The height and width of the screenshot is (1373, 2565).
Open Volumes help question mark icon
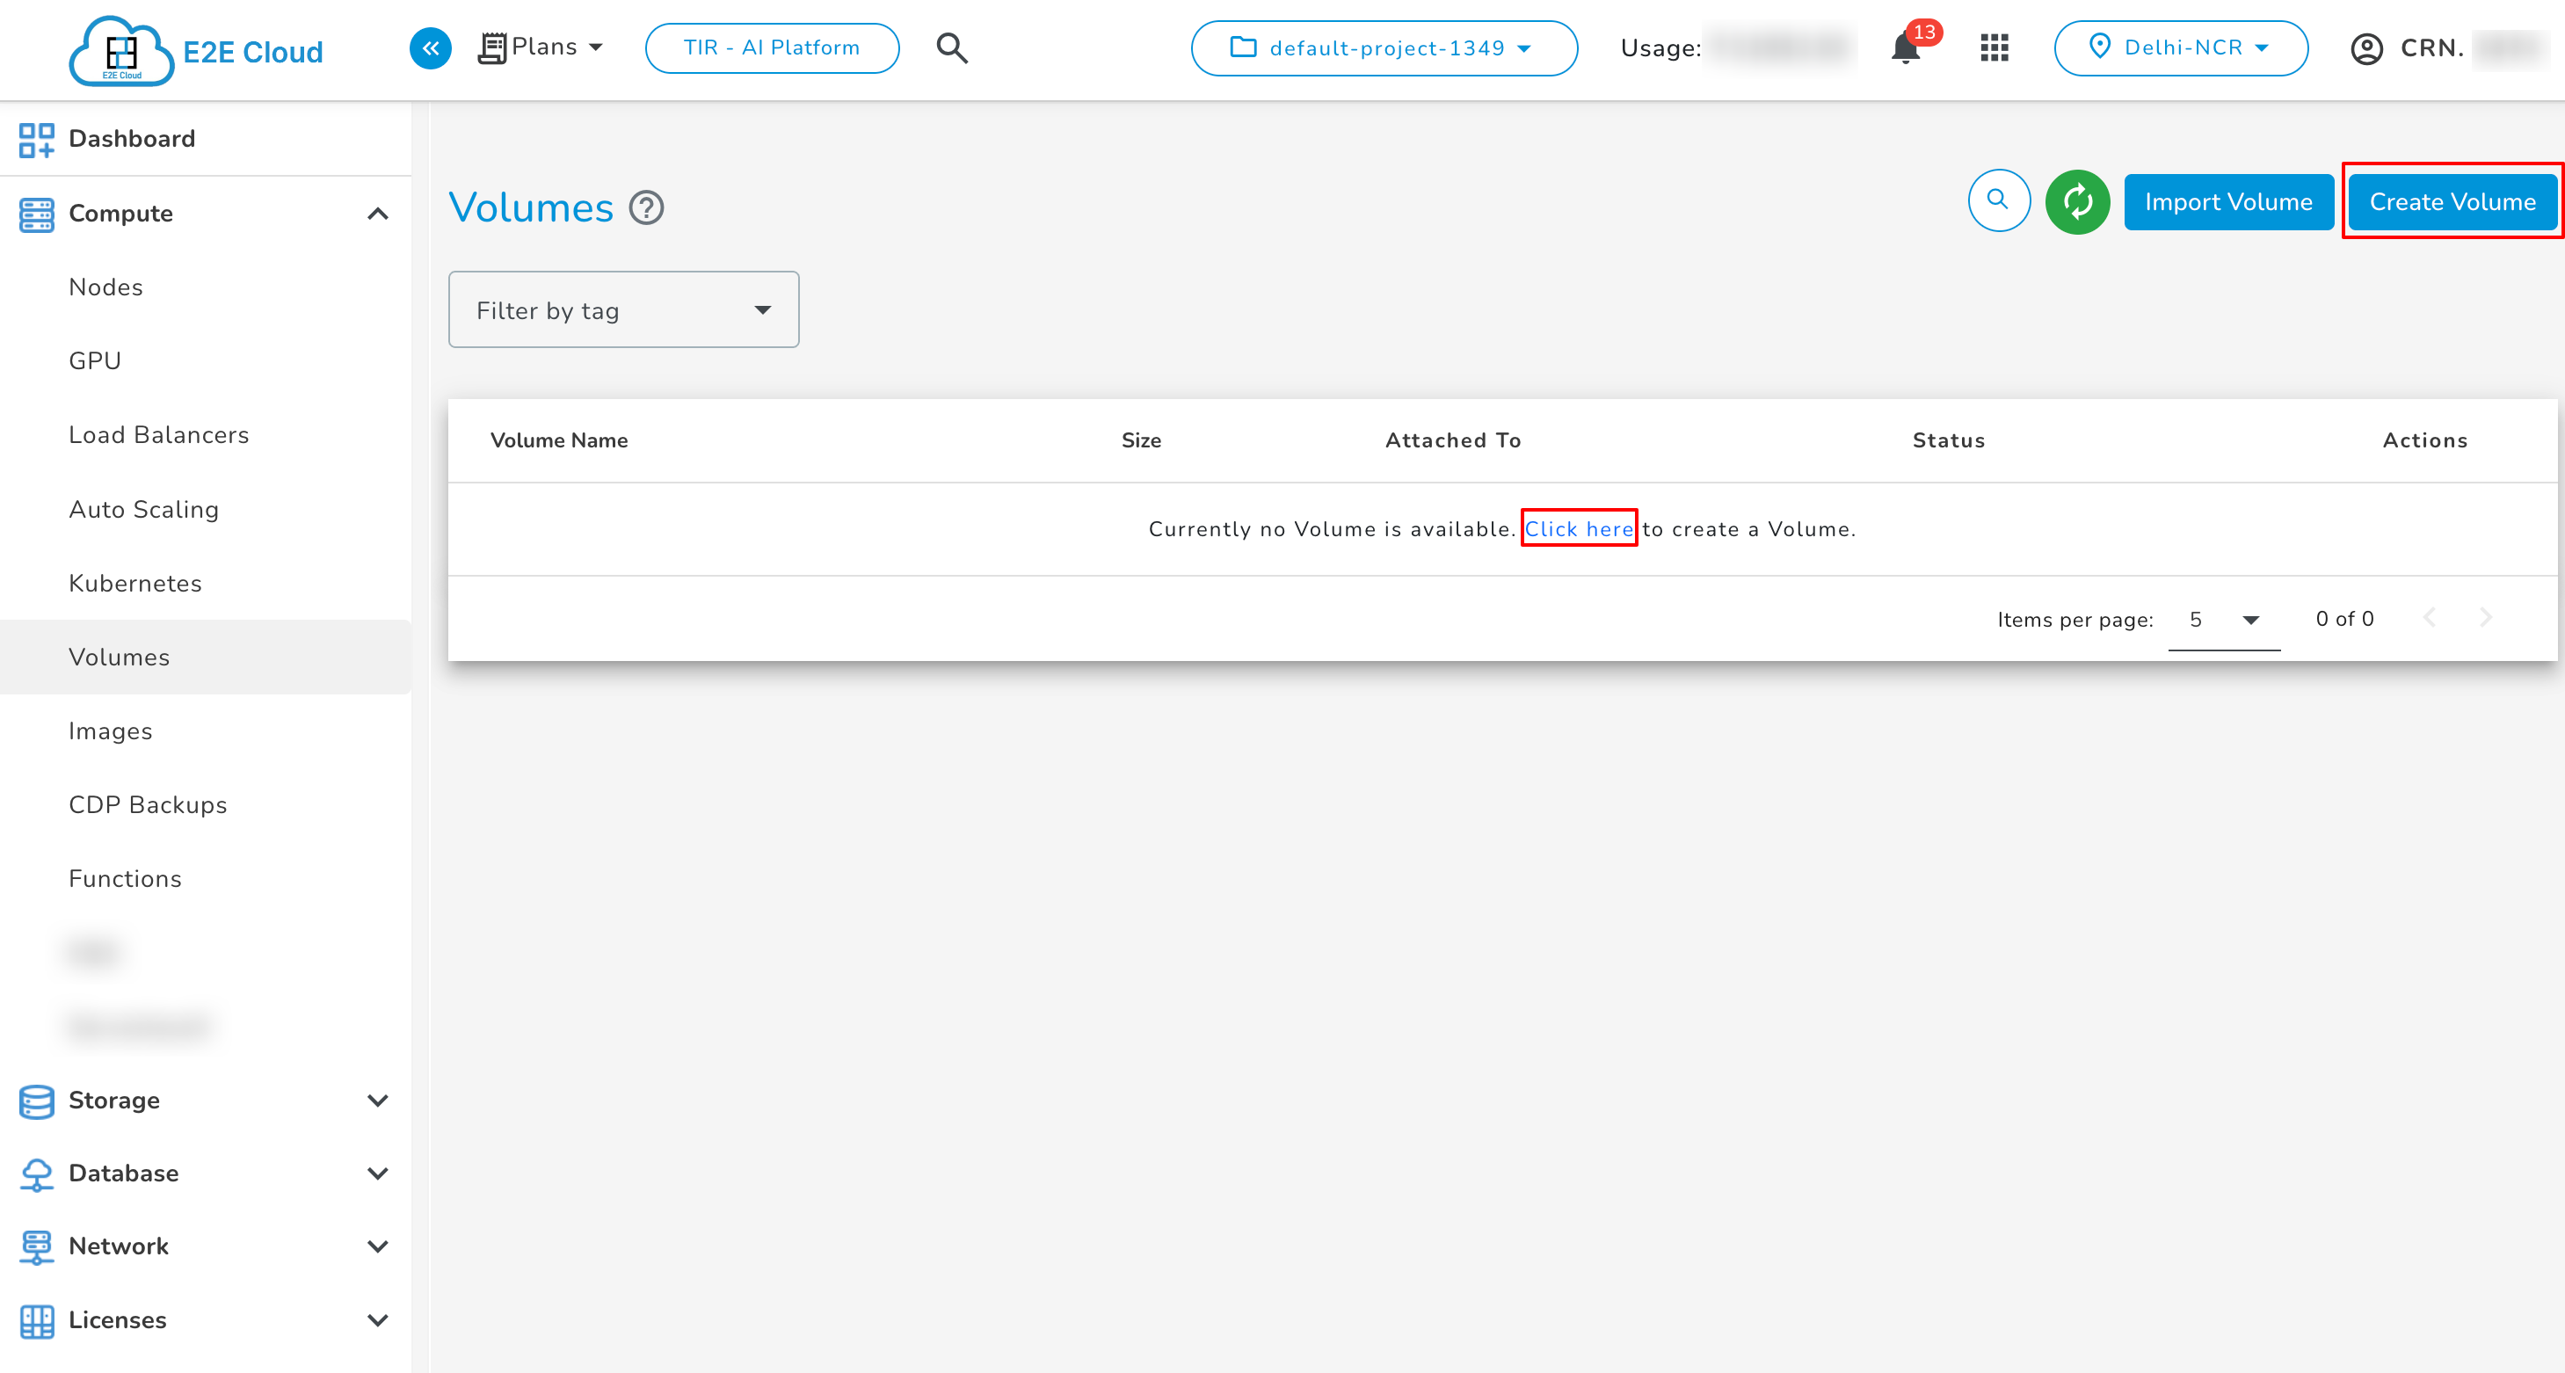click(646, 208)
